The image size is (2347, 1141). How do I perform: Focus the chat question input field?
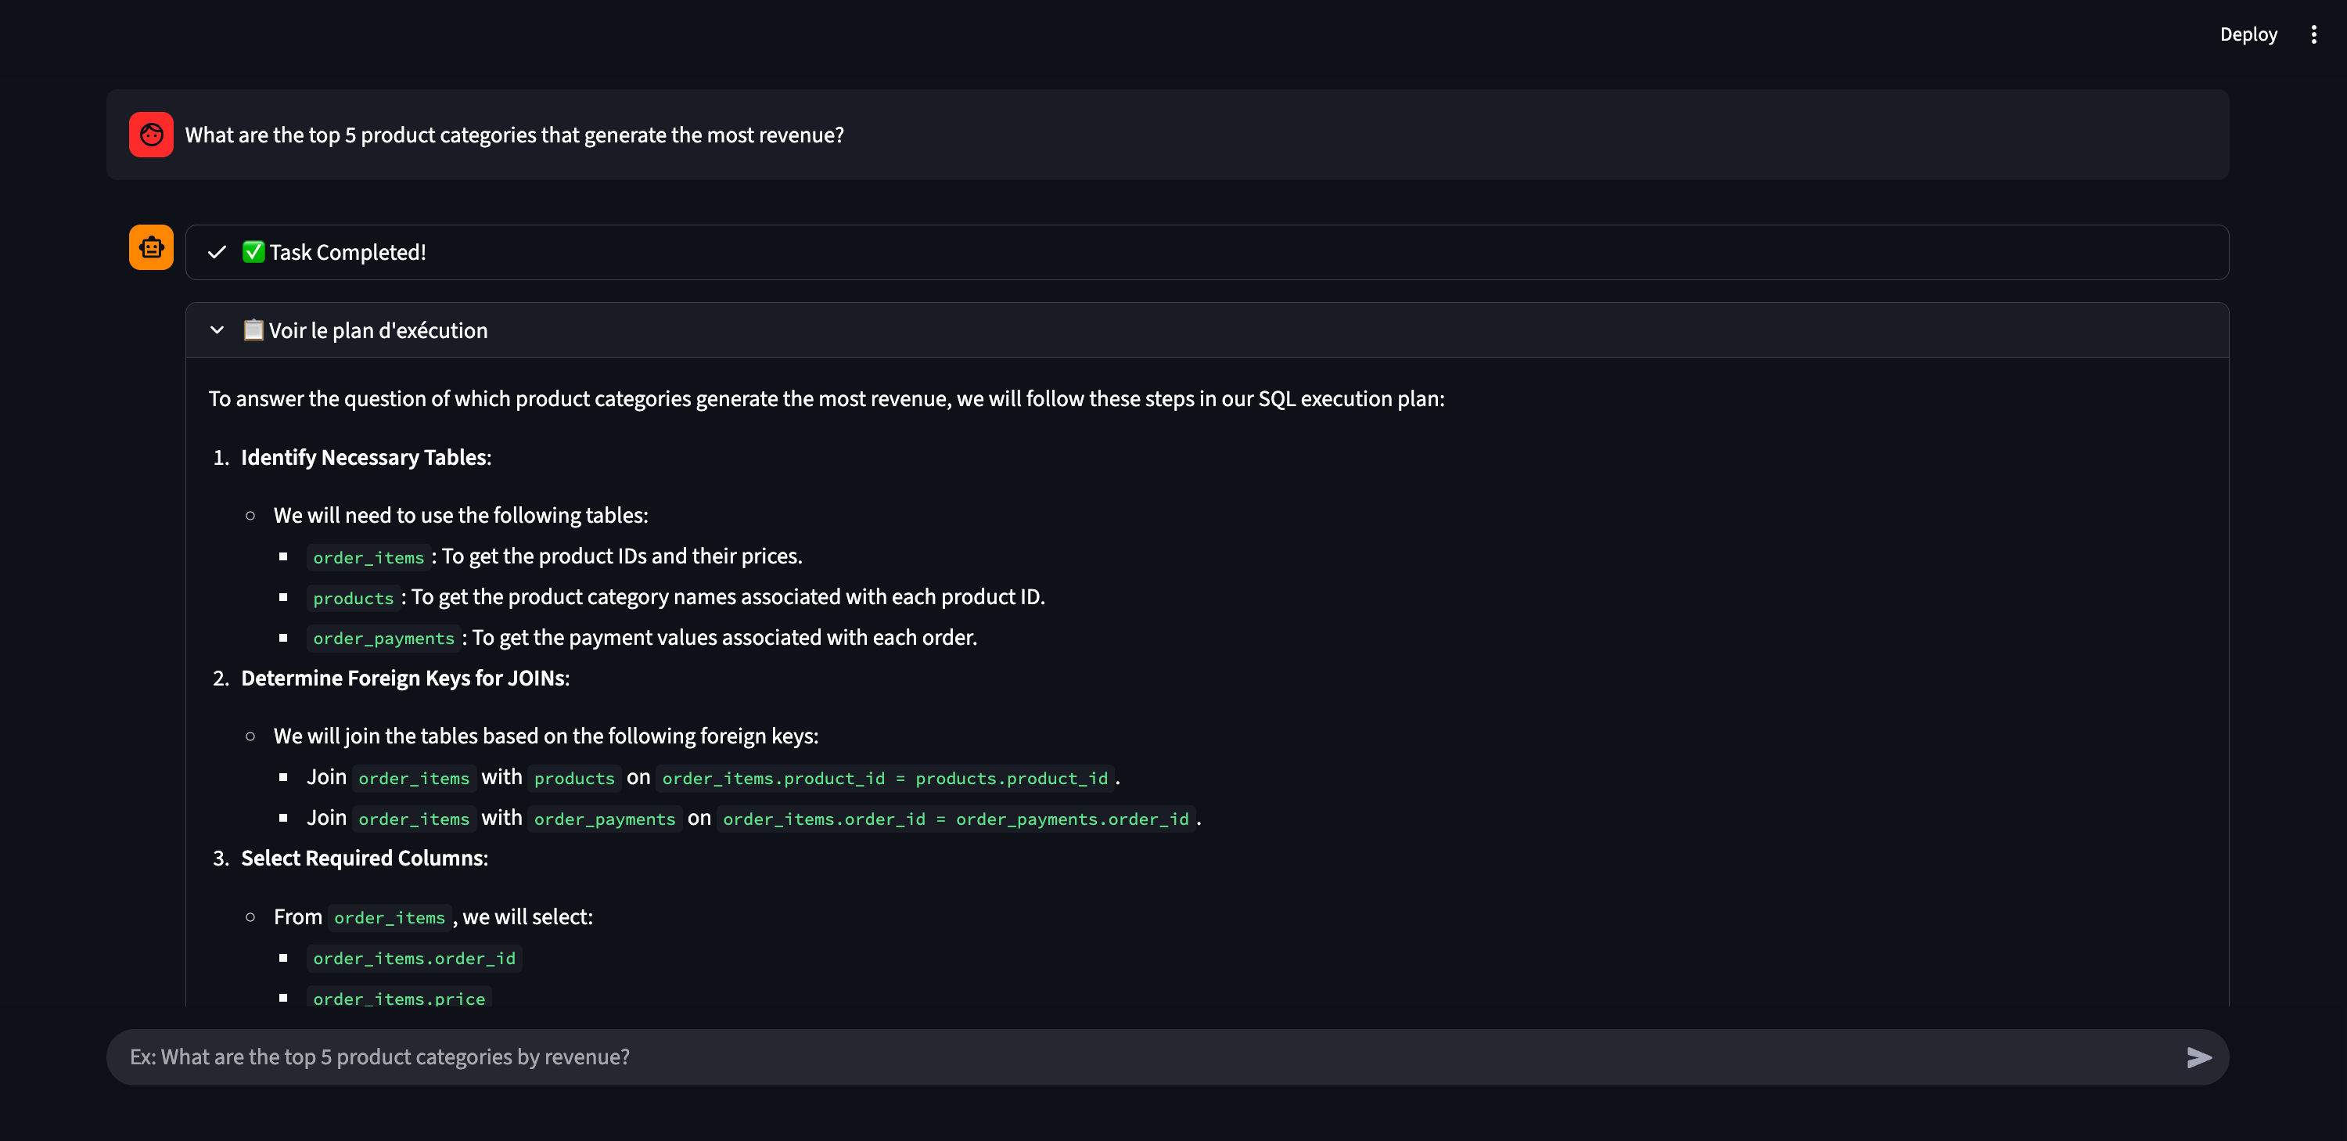tap(1148, 1057)
